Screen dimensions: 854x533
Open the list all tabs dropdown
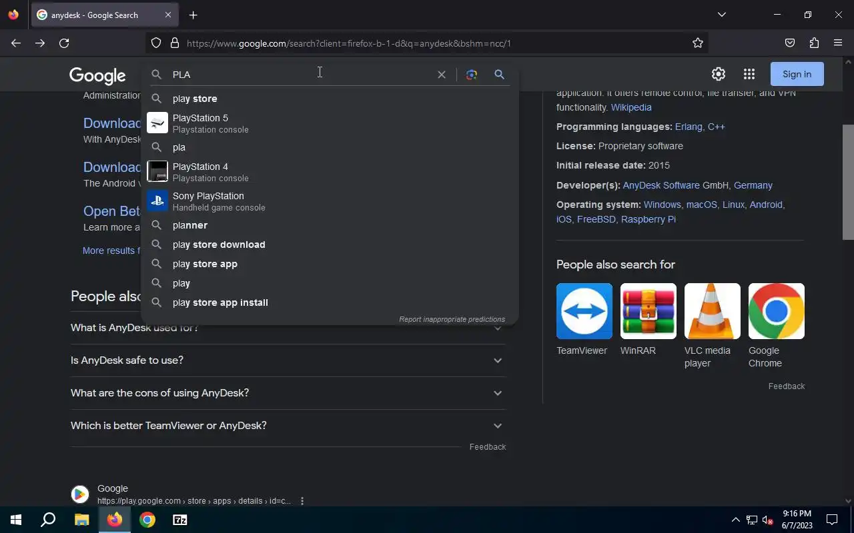point(721,15)
